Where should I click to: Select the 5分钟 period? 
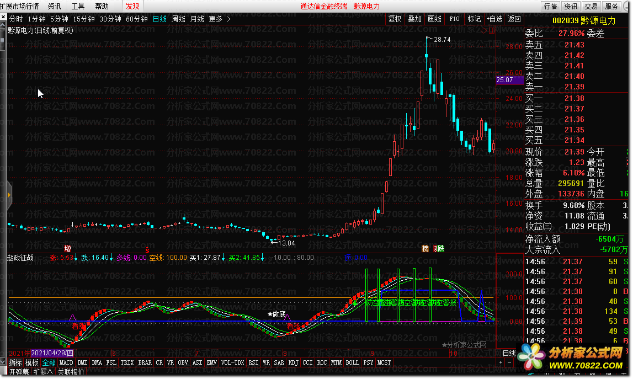point(59,19)
